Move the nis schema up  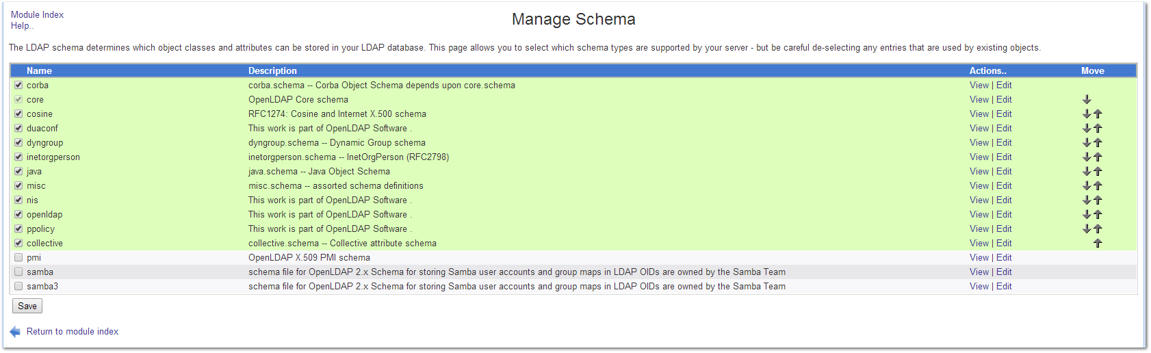pos(1098,200)
